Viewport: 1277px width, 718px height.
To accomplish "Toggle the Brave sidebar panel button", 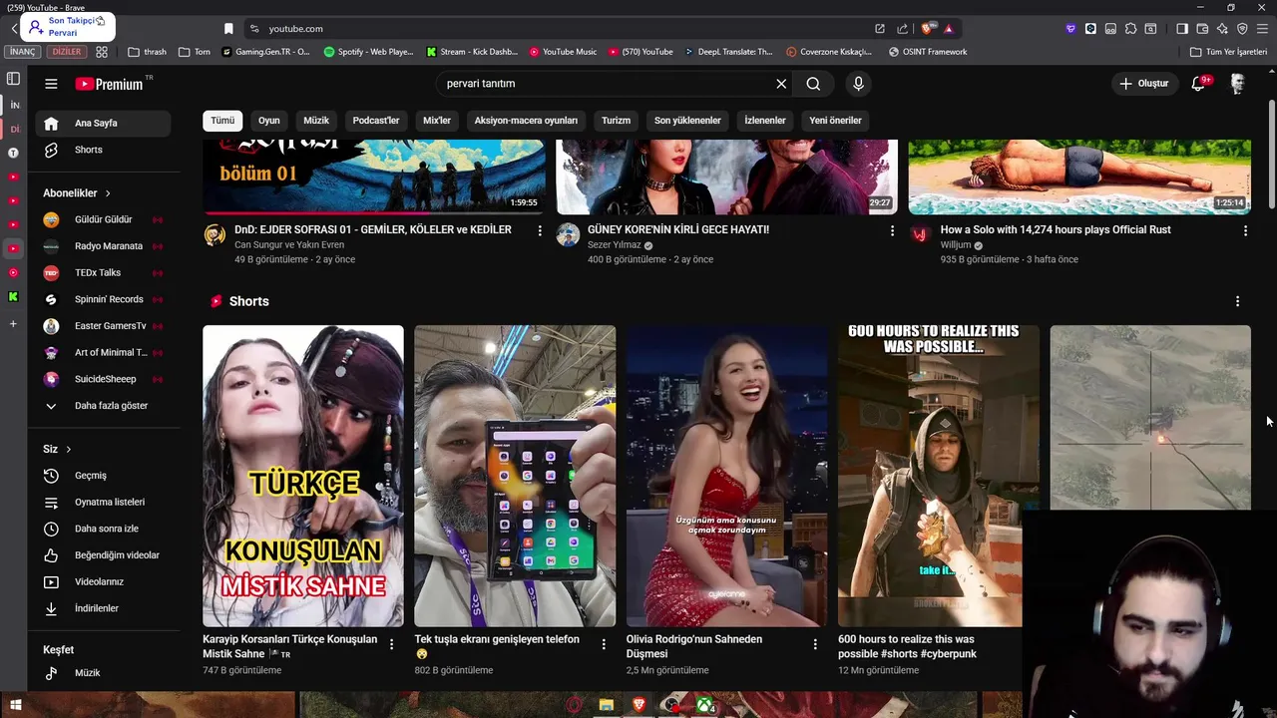I will 1182,29.
